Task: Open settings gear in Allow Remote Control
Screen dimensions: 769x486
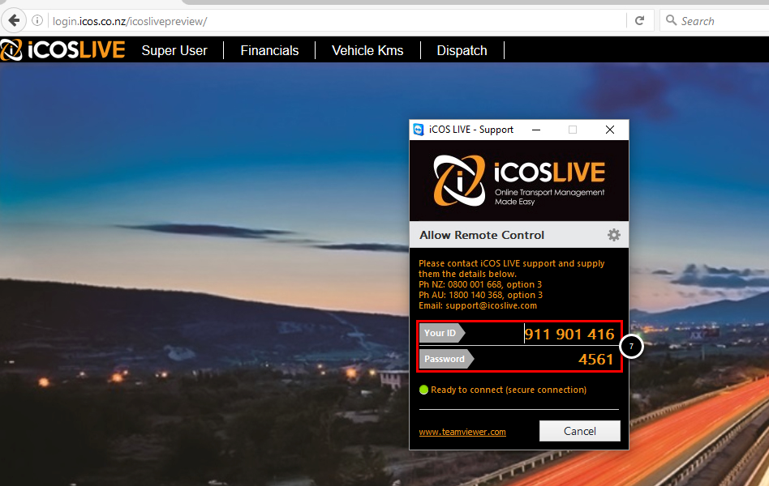Action: pos(614,235)
